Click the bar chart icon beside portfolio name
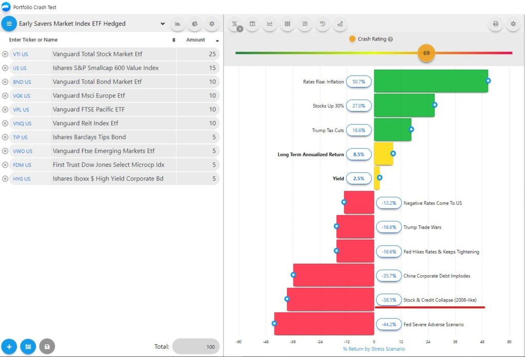 (177, 24)
